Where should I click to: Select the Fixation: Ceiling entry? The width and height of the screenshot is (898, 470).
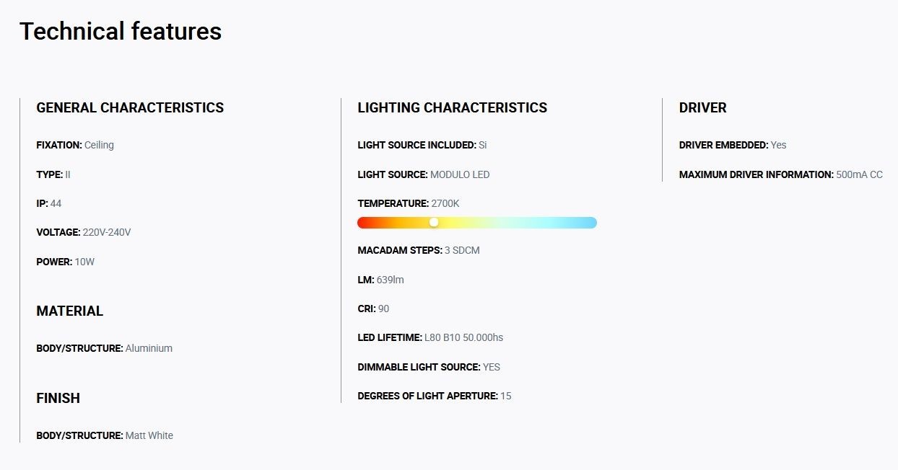point(75,145)
